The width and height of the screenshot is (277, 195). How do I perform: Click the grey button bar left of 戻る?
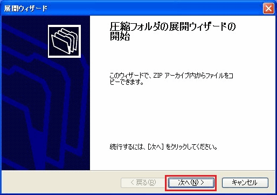pyautogui.click(x=61, y=182)
